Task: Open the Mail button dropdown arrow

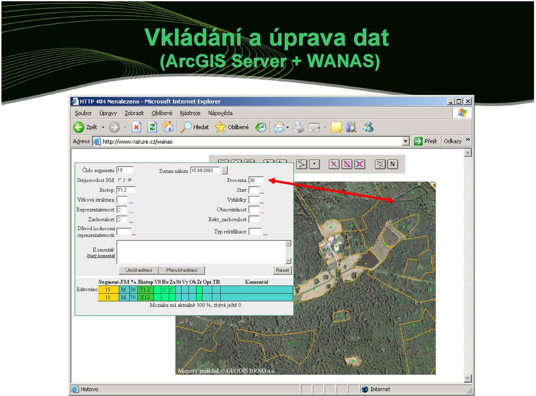Action: 288,127
